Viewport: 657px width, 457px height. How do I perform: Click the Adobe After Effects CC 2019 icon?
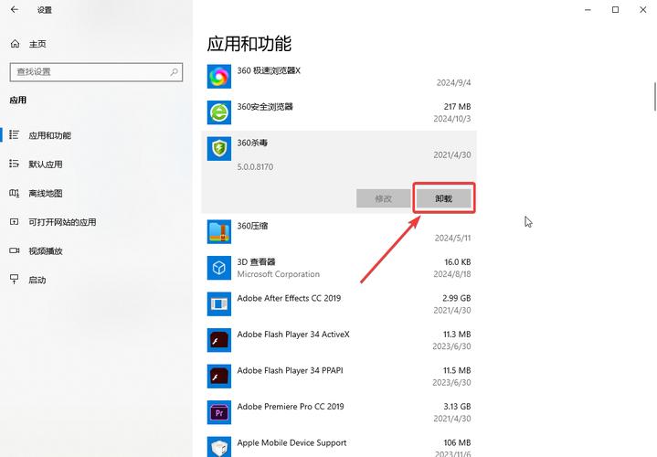coord(219,303)
